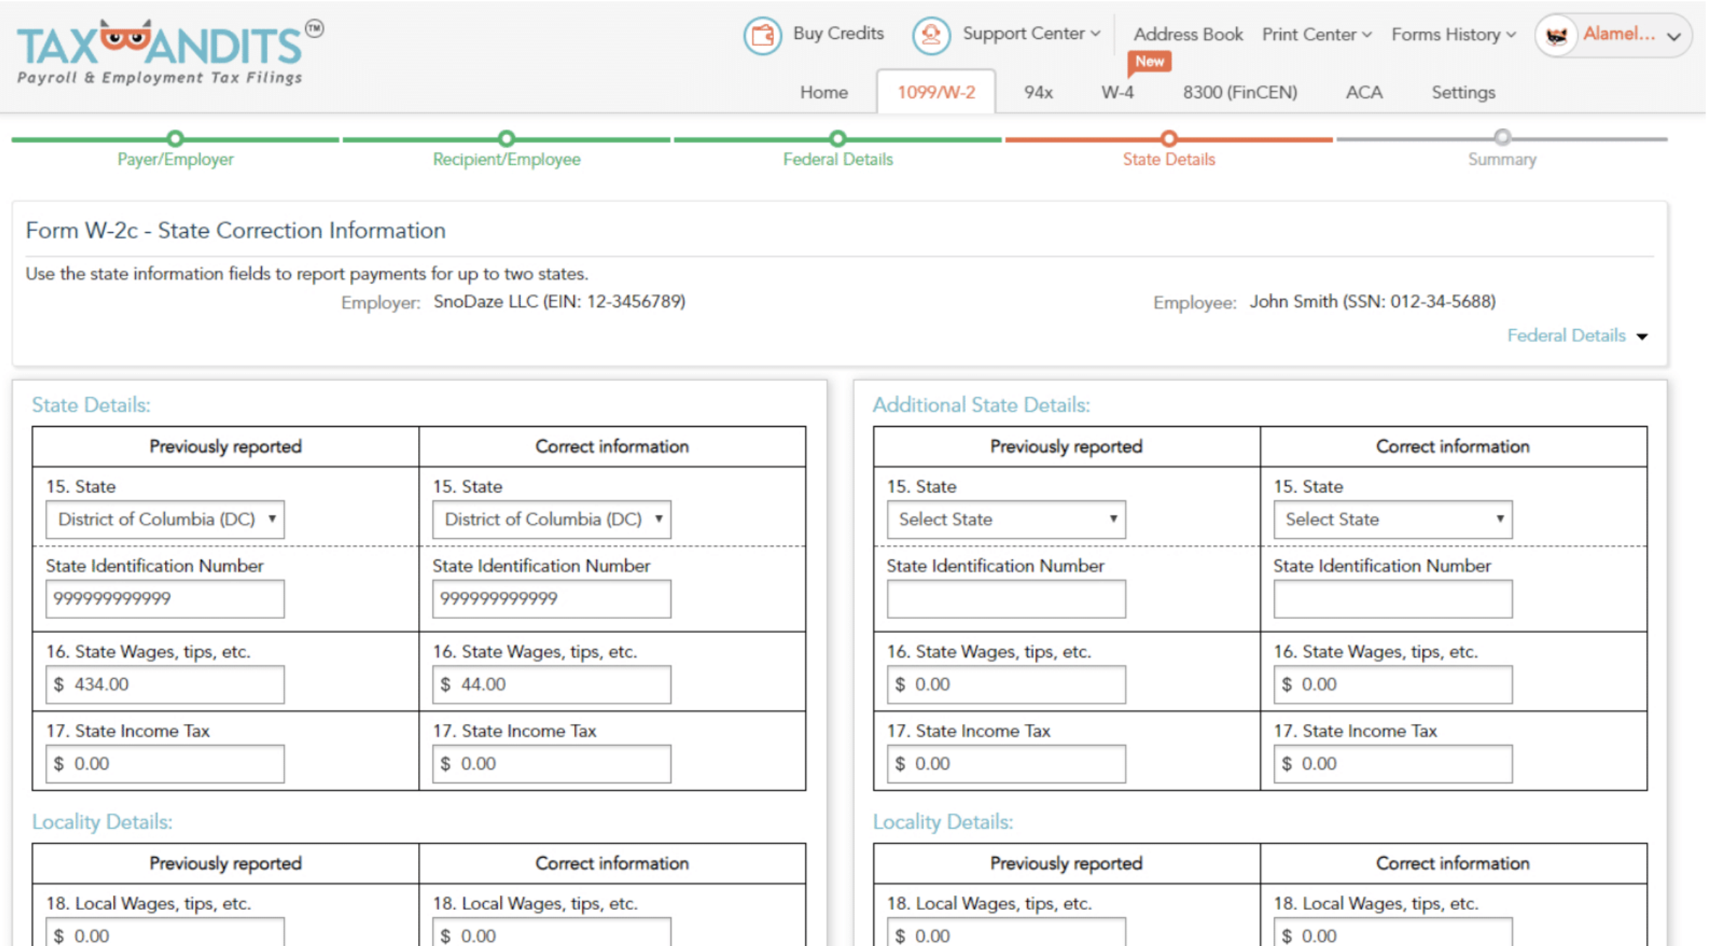Open Previously reported District of Columbia state dropdown
This screenshot has width=1710, height=946.
pos(165,519)
